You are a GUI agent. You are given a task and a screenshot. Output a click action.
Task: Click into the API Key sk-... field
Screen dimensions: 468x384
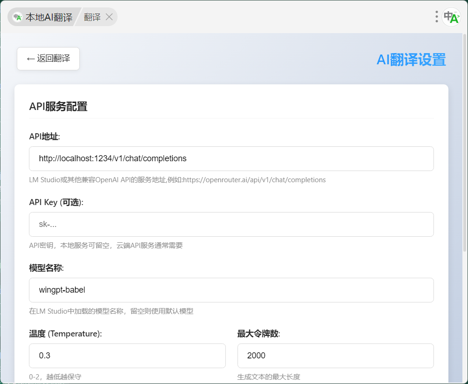point(231,225)
